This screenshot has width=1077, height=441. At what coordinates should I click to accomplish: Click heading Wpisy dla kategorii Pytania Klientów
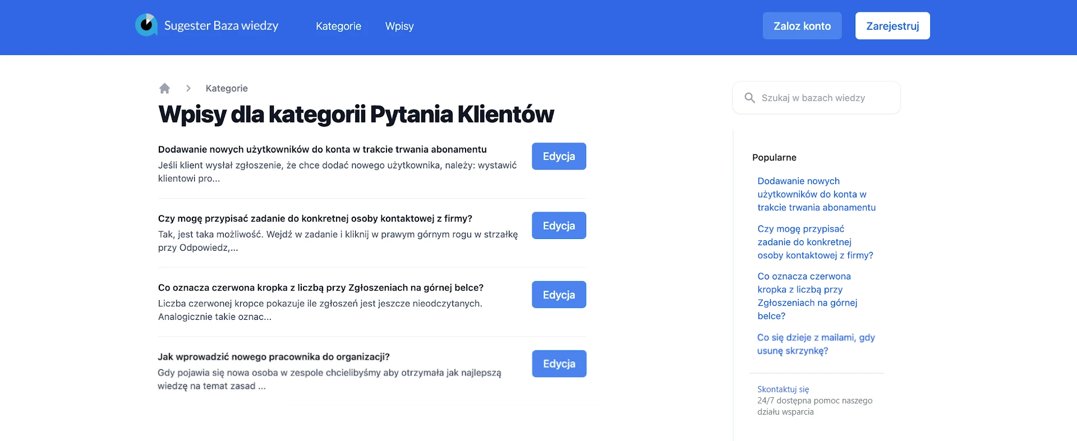(356, 114)
